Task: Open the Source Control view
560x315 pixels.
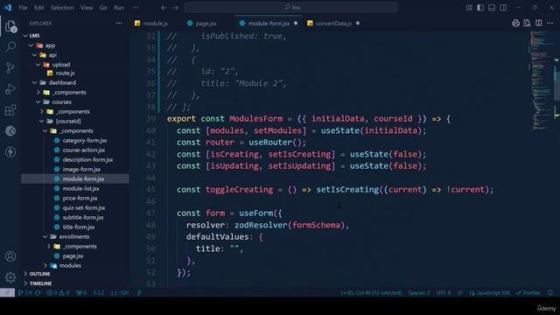Action: 10,68
